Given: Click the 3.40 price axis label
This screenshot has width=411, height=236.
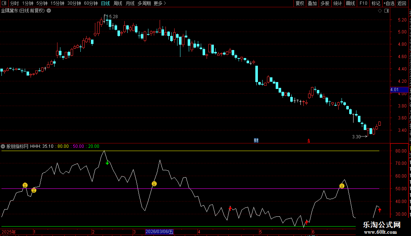Looking at the screenshot, I should click(x=402, y=130).
